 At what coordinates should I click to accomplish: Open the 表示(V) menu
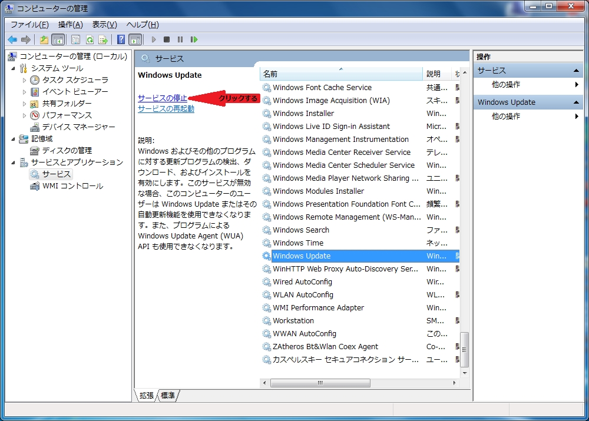click(105, 25)
